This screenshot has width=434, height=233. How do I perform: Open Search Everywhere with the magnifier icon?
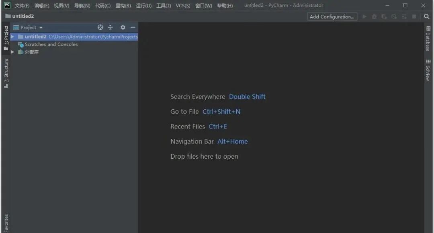tap(427, 16)
